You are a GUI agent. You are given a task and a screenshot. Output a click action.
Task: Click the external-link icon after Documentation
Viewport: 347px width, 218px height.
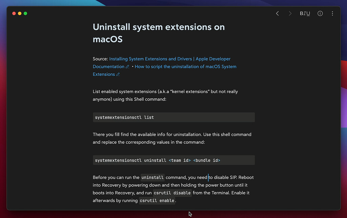128,66
